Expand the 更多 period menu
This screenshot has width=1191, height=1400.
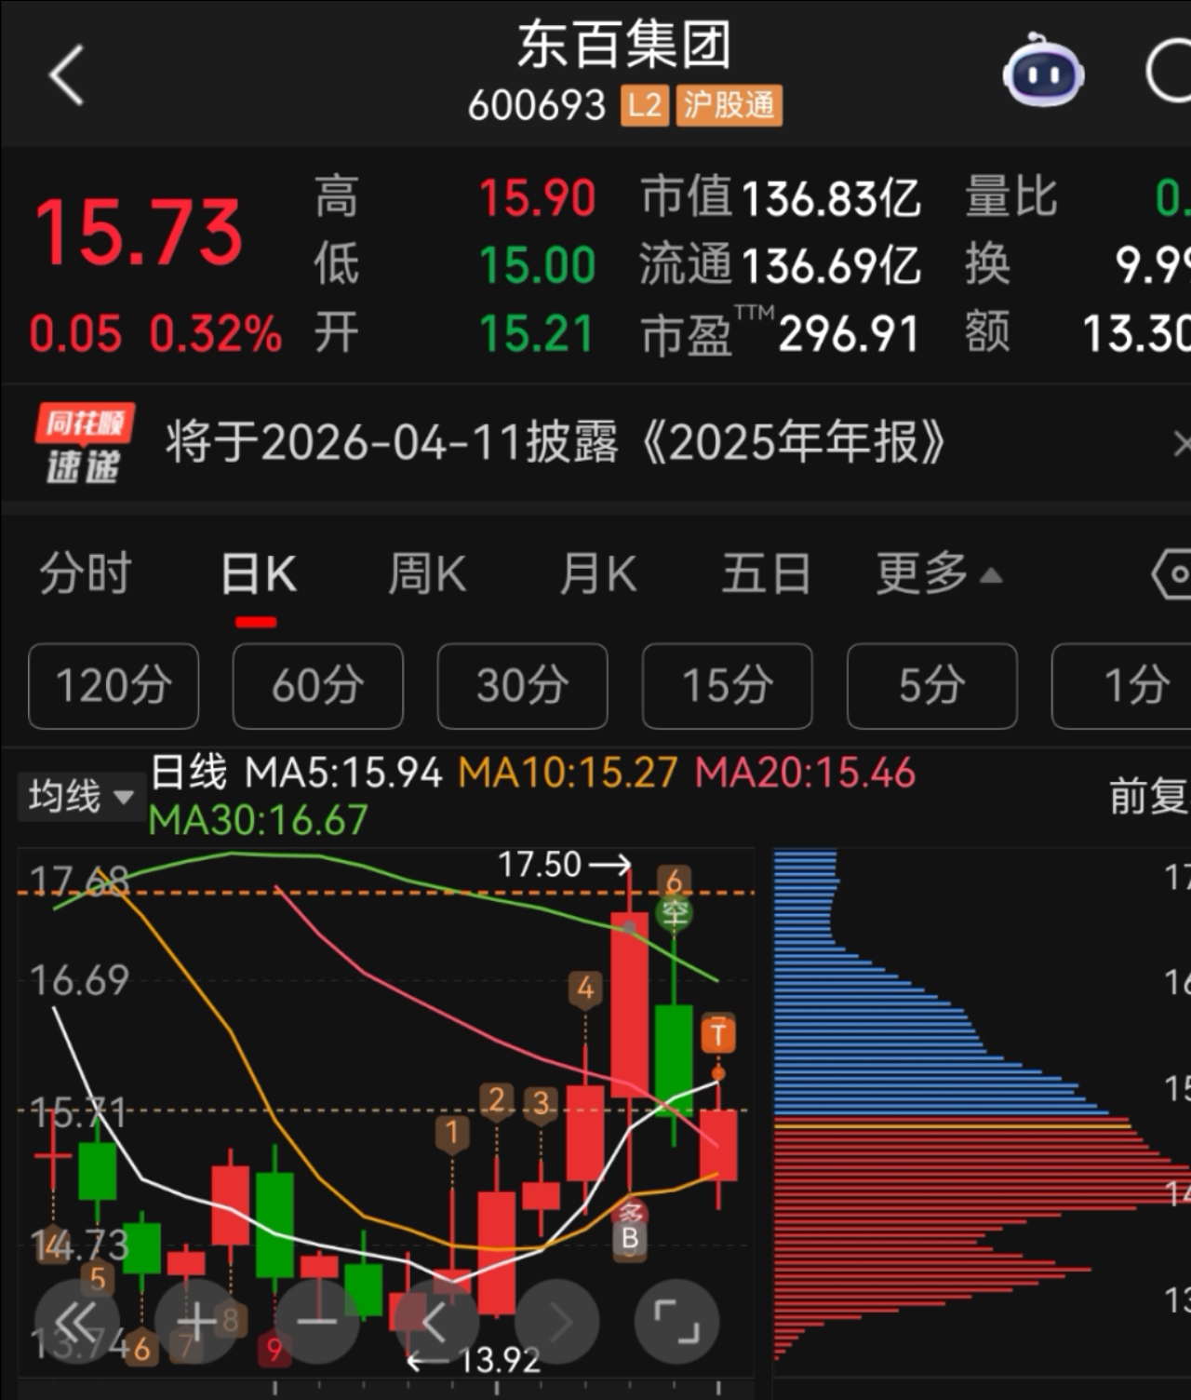click(x=938, y=573)
